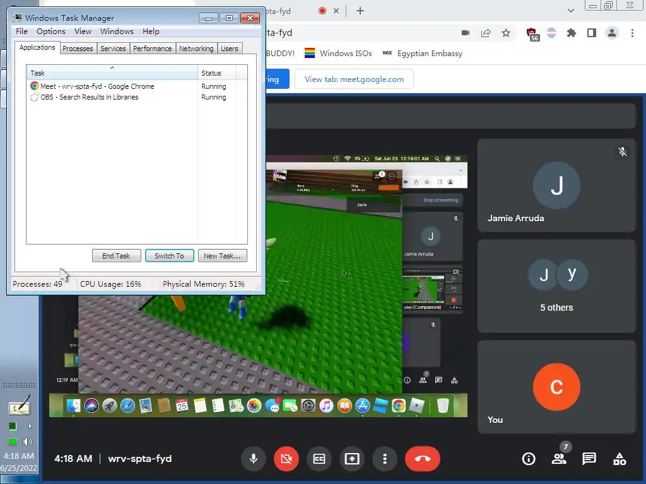
Task: Open Meet more options three-dot menu
Action: [x=385, y=459]
